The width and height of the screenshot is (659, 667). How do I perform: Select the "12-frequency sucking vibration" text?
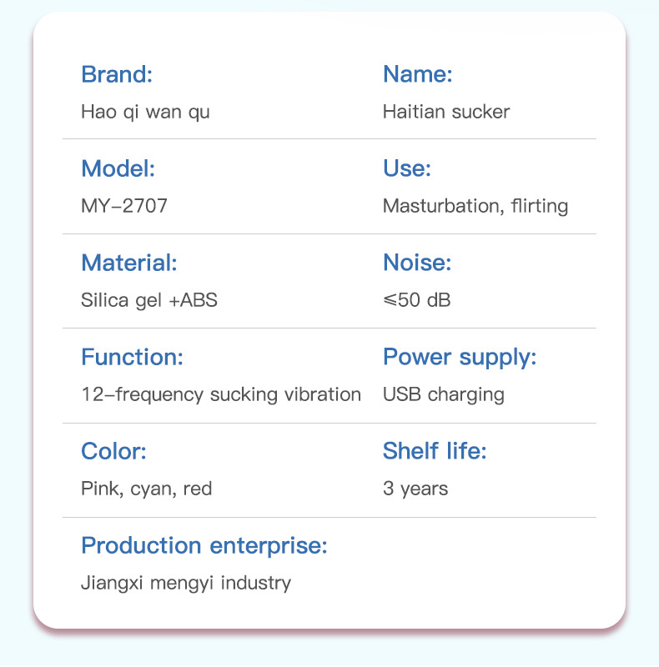(x=221, y=394)
